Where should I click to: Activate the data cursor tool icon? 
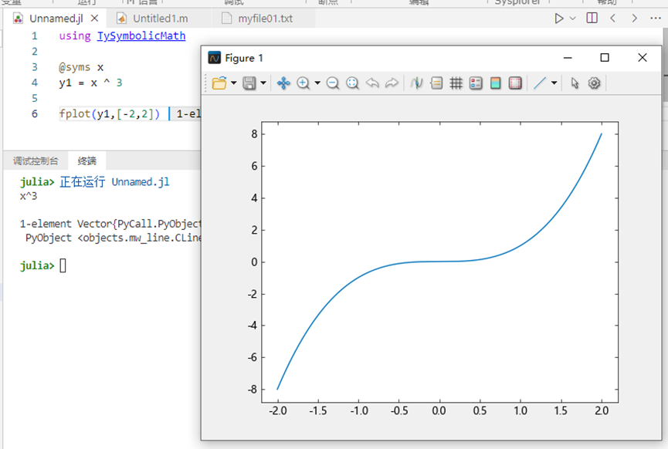point(417,83)
